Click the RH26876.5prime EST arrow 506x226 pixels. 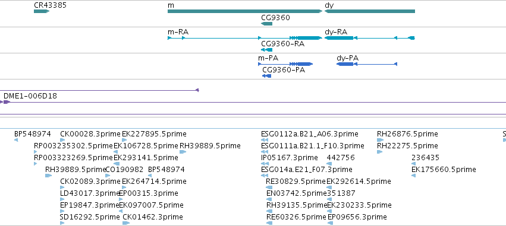pyautogui.click(x=380, y=140)
